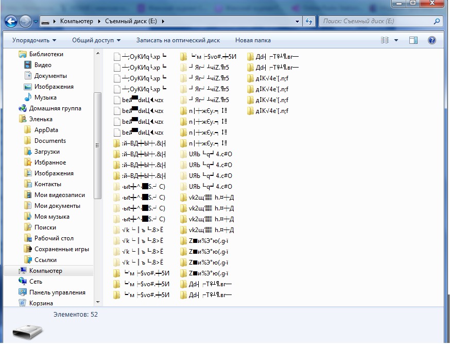Open the Загрузки folder in sidebar
This screenshot has width=450, height=344.
(47, 152)
